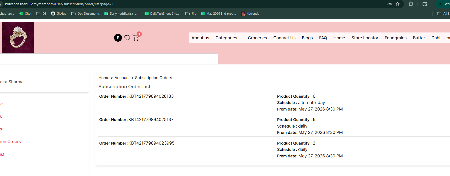Click Account in the breadcrumb

click(122, 78)
